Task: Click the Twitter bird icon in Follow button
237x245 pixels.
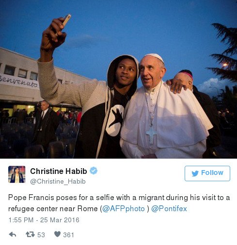Action: [x=195, y=173]
